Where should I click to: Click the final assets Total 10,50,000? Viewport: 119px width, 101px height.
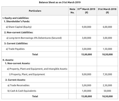pos(107,96)
